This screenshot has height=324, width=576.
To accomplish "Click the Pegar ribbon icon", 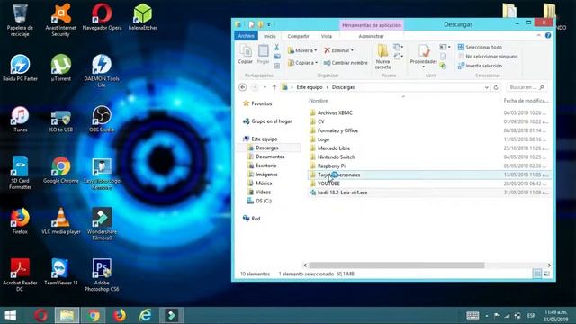I will (x=263, y=54).
